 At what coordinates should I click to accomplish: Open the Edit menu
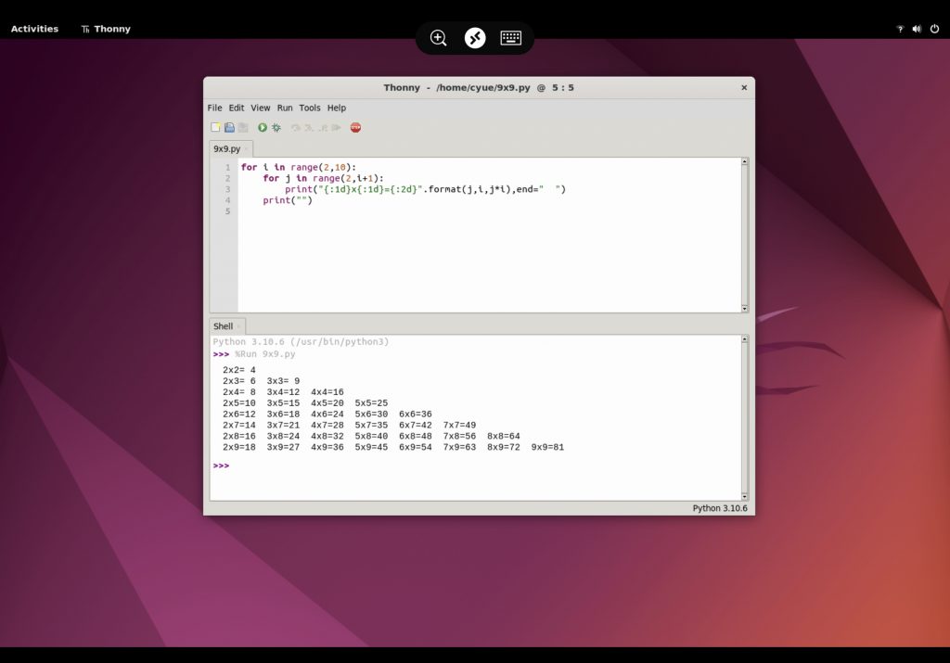237,108
